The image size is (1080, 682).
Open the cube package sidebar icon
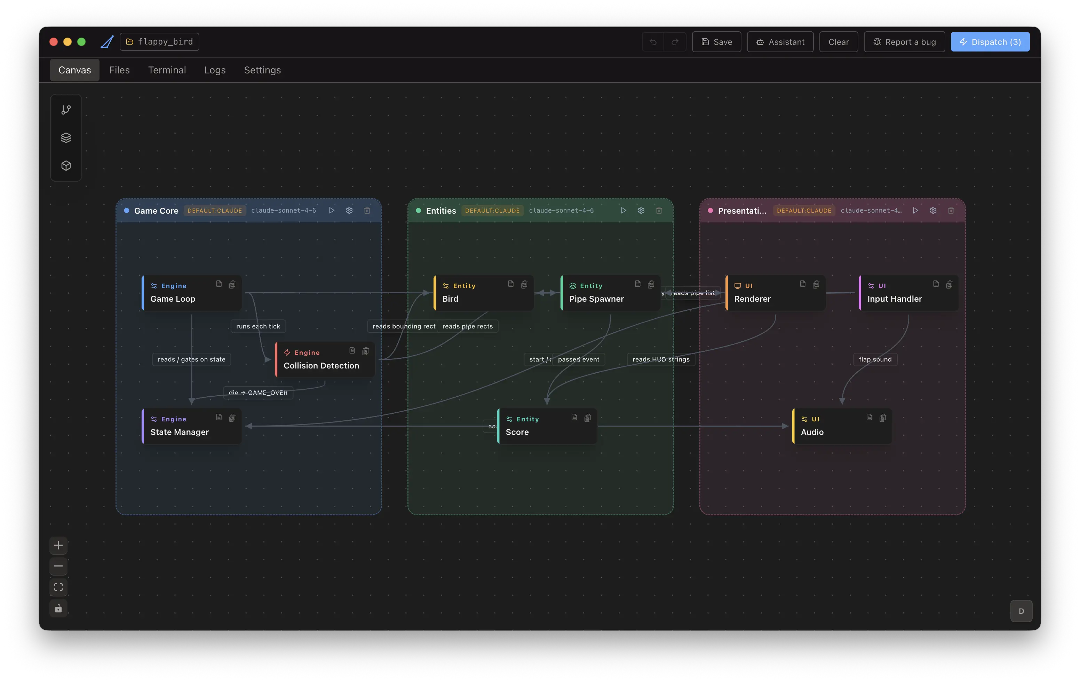(x=66, y=166)
